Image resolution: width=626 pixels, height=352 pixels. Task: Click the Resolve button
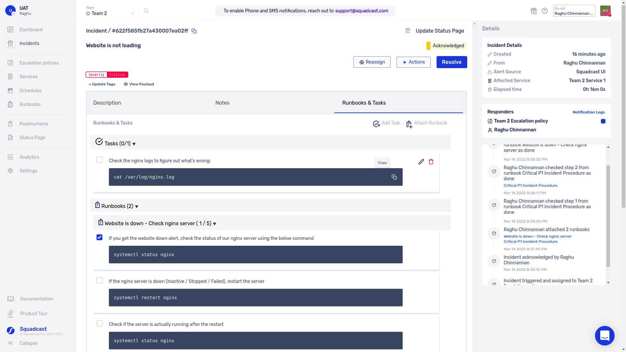452,62
